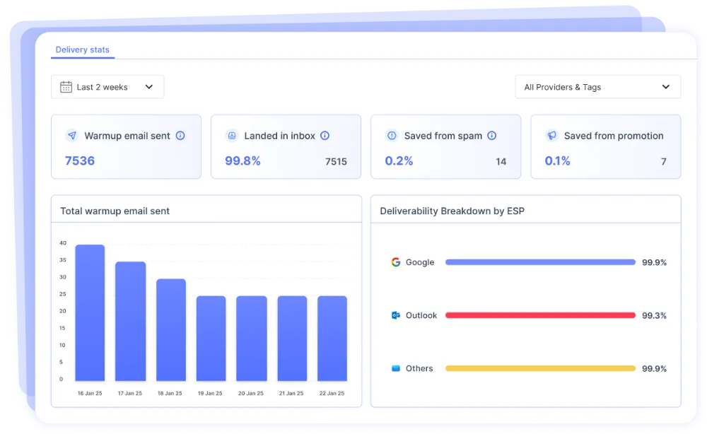Screen dimensions: 707x434
Task: Click the calendar icon in date filter
Action: point(66,87)
